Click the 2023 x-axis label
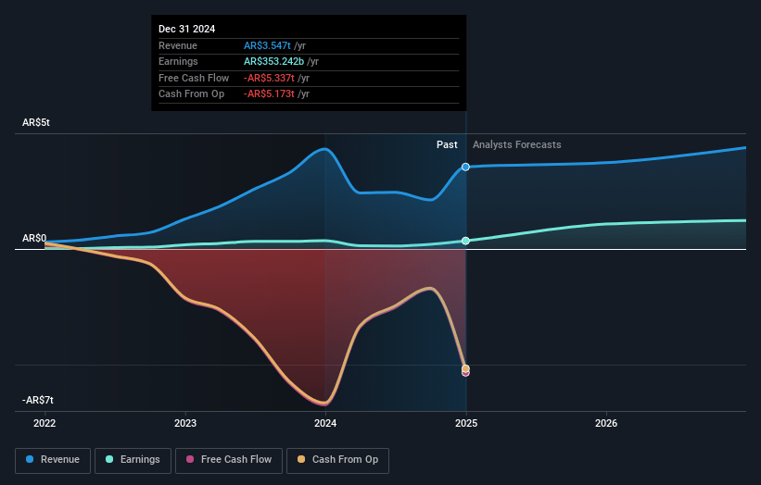 click(x=185, y=424)
